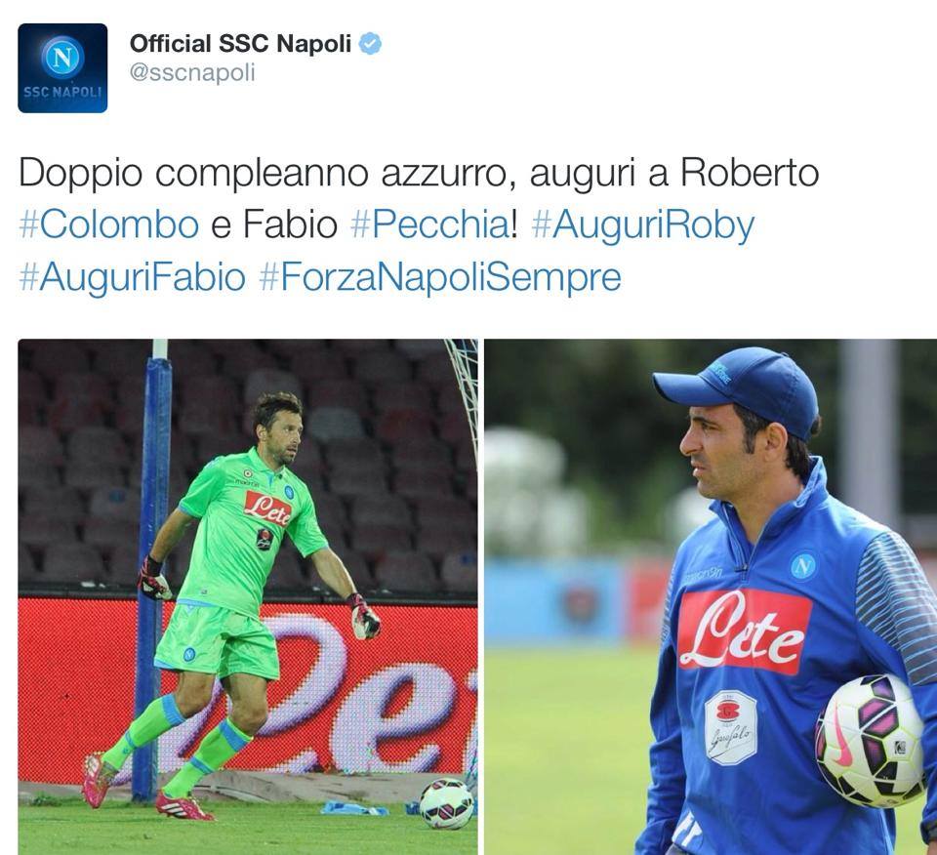Screen dimensions: 937x855
Task: Click the Napoli N crest on blue jacket
Action: click(803, 565)
